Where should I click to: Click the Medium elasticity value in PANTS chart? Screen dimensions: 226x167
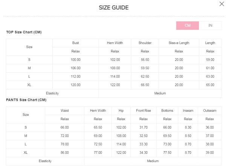[x=153, y=161]
